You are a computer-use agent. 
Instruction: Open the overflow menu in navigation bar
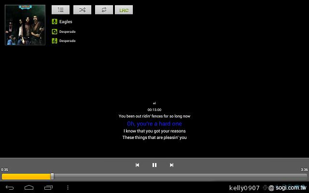(x=68, y=187)
